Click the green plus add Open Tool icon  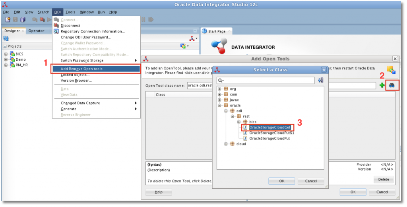click(x=382, y=85)
